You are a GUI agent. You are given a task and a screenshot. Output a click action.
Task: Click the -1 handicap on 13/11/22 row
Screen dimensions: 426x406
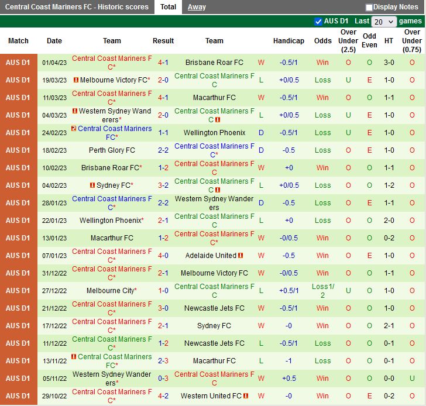point(288,360)
